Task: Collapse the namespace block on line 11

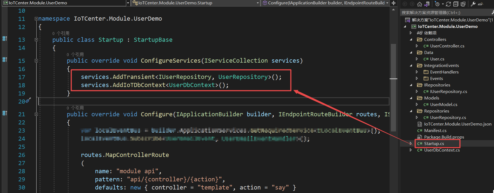Action: coord(36,19)
